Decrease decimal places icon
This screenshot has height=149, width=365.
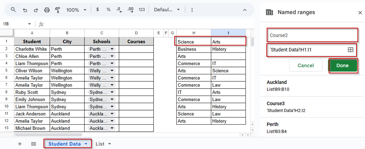click(x=119, y=10)
